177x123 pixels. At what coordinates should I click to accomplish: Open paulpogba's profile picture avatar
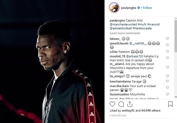114,8
